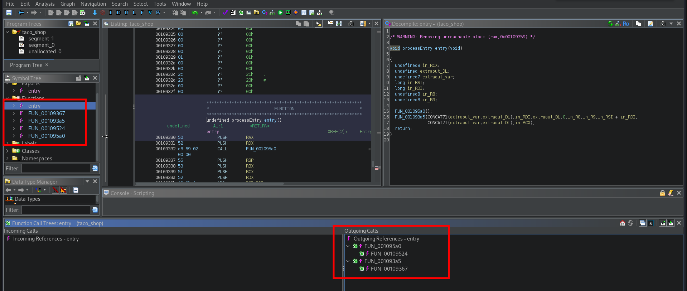Click the Symbol Tree filter input field

click(x=55, y=168)
